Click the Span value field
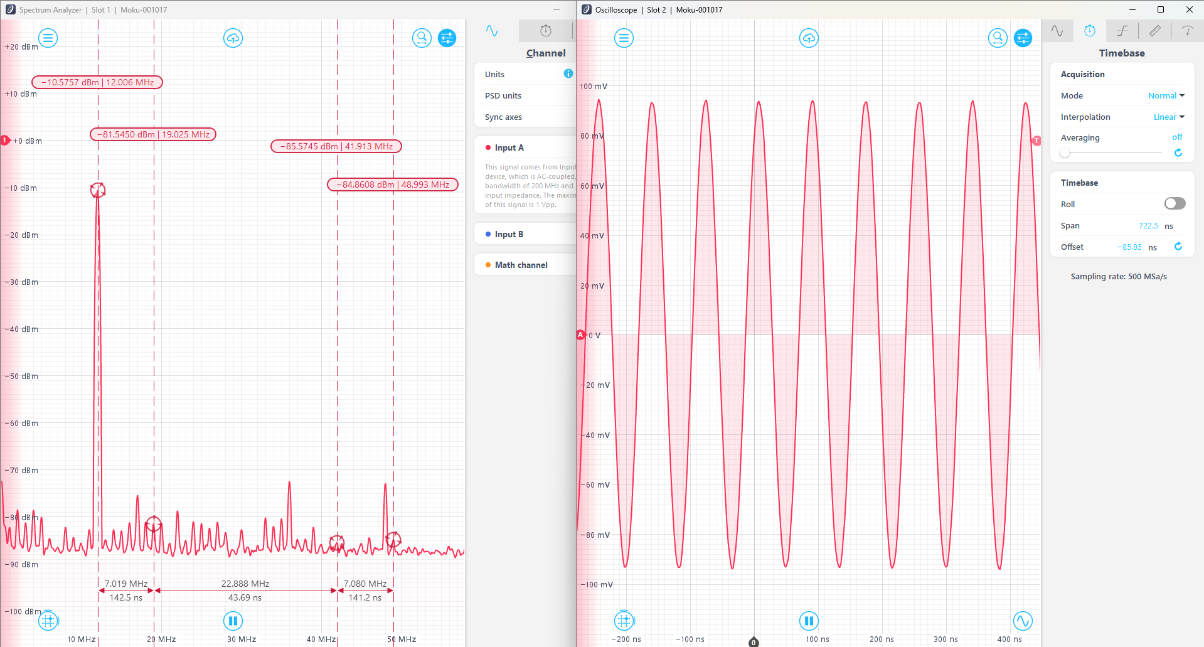This screenshot has height=647, width=1204. 1148,226
